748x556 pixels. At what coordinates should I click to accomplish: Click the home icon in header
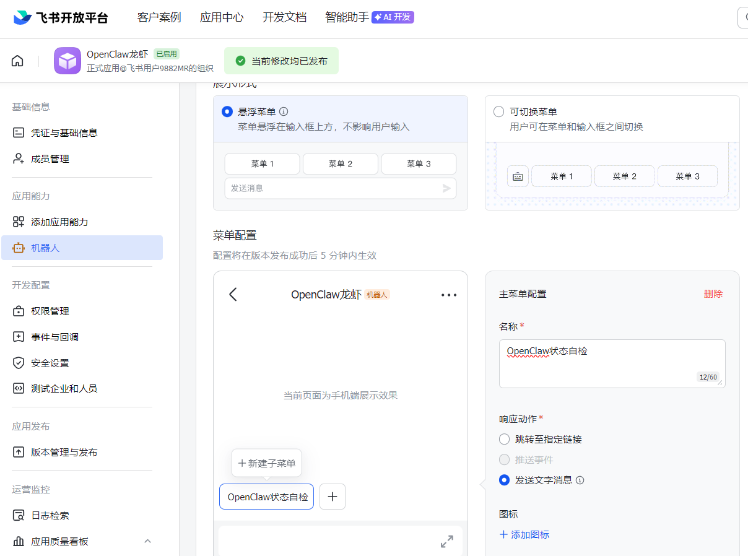tap(17, 61)
